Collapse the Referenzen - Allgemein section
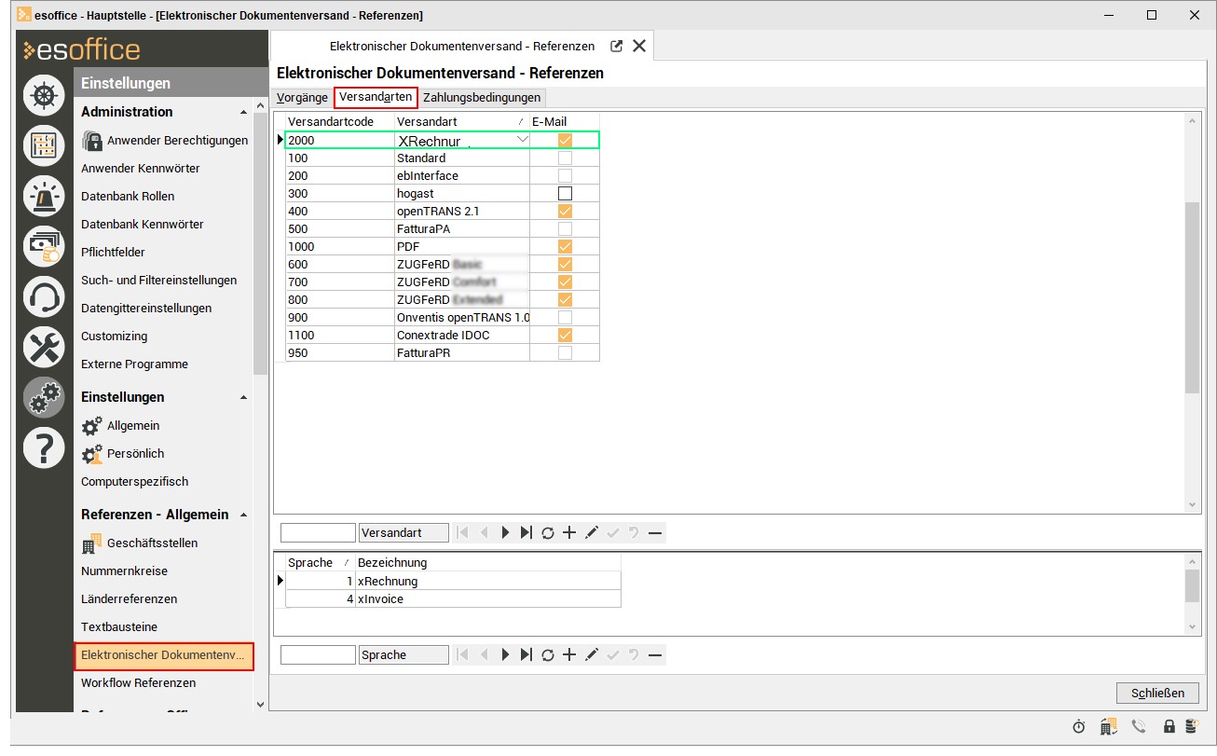 [244, 515]
